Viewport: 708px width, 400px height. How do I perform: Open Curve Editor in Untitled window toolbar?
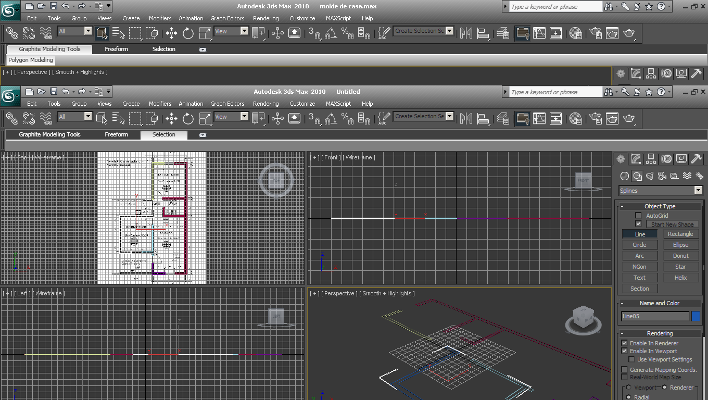click(x=539, y=119)
